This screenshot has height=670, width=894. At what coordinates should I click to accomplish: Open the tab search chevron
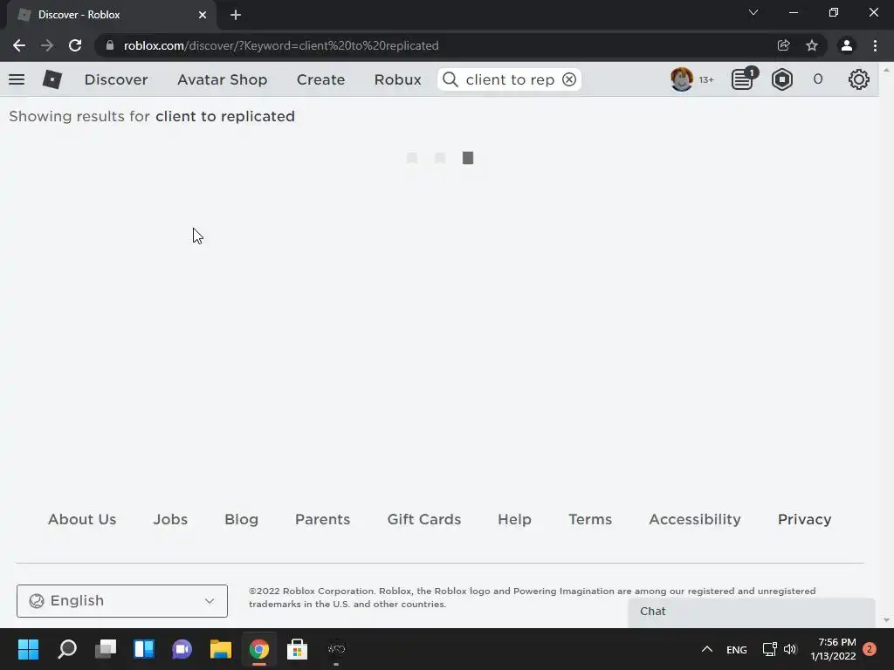(753, 12)
